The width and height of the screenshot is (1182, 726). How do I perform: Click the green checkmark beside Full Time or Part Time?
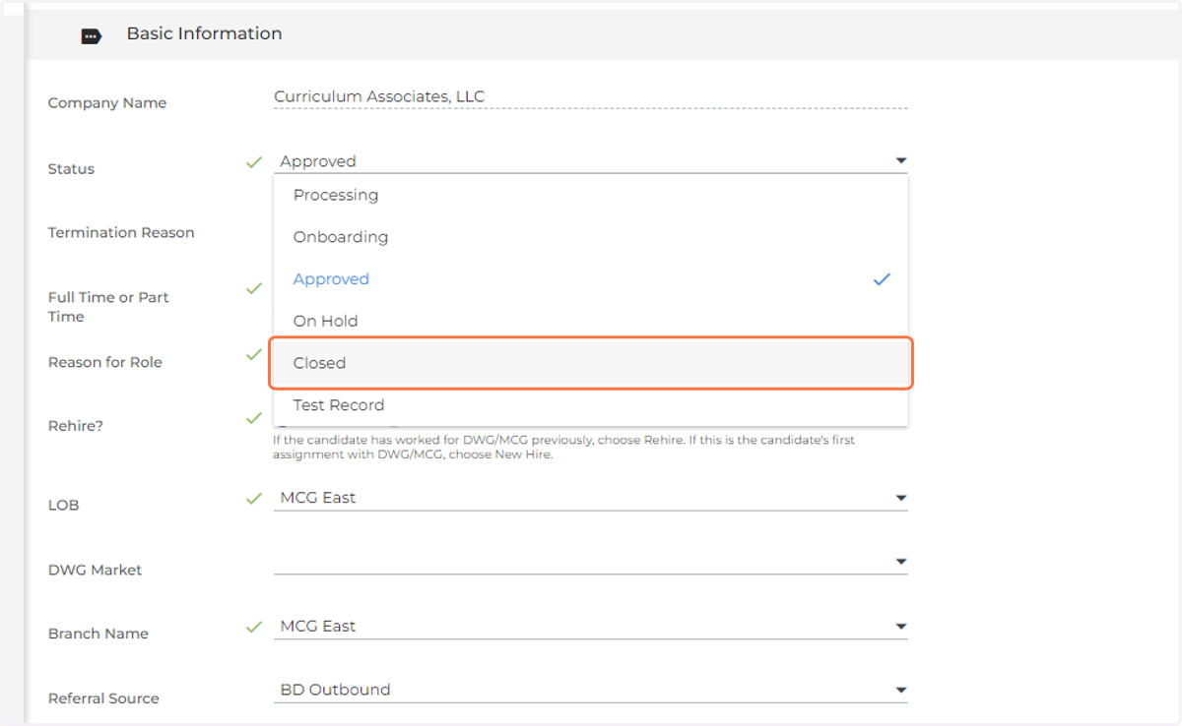(254, 289)
